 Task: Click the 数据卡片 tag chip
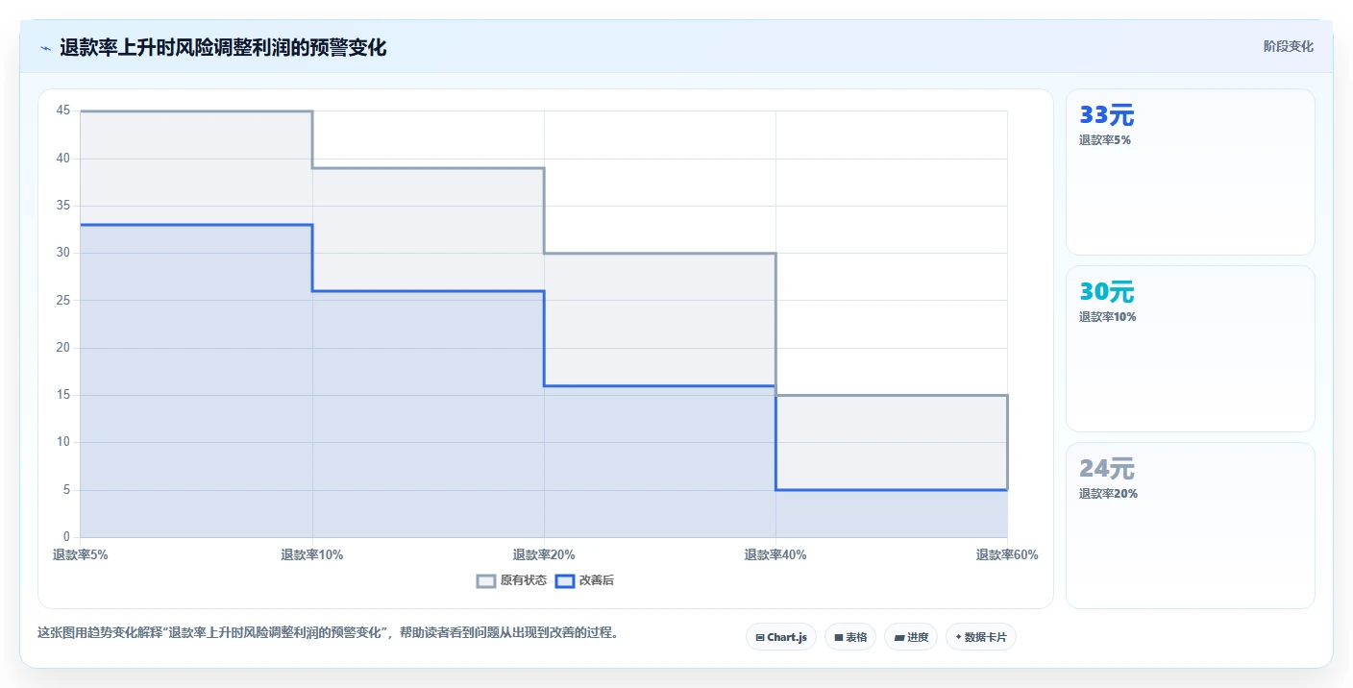point(981,637)
